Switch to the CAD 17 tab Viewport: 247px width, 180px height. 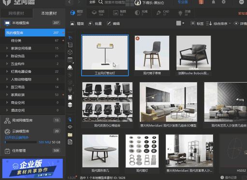point(163,13)
